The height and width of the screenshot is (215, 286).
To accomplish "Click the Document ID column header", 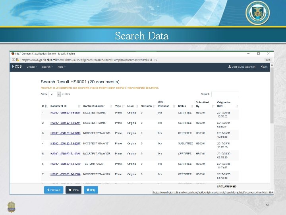I will click(58, 106).
